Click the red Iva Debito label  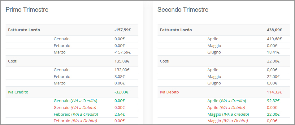[169, 92]
